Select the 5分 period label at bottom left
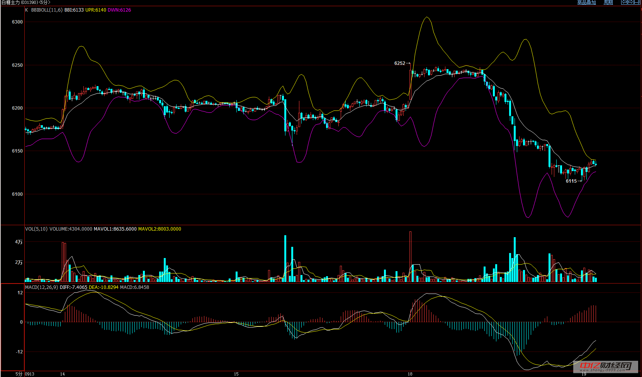The height and width of the screenshot is (377, 642). point(19,374)
